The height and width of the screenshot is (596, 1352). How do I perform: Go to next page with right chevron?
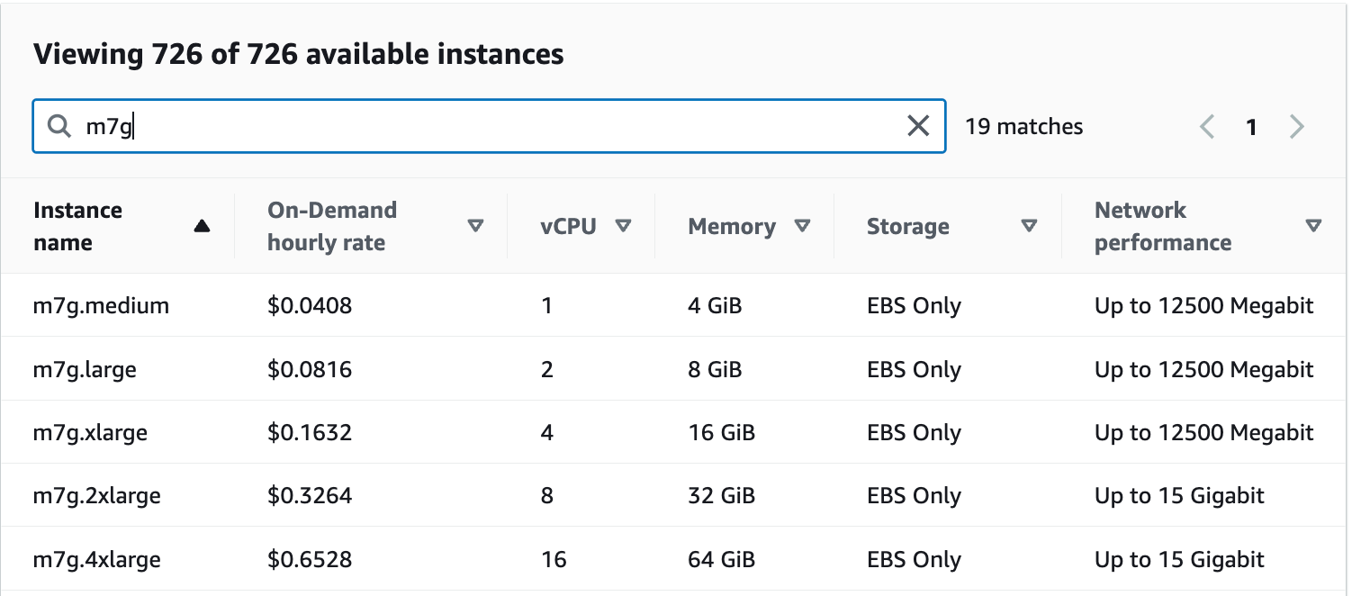pos(1296,127)
